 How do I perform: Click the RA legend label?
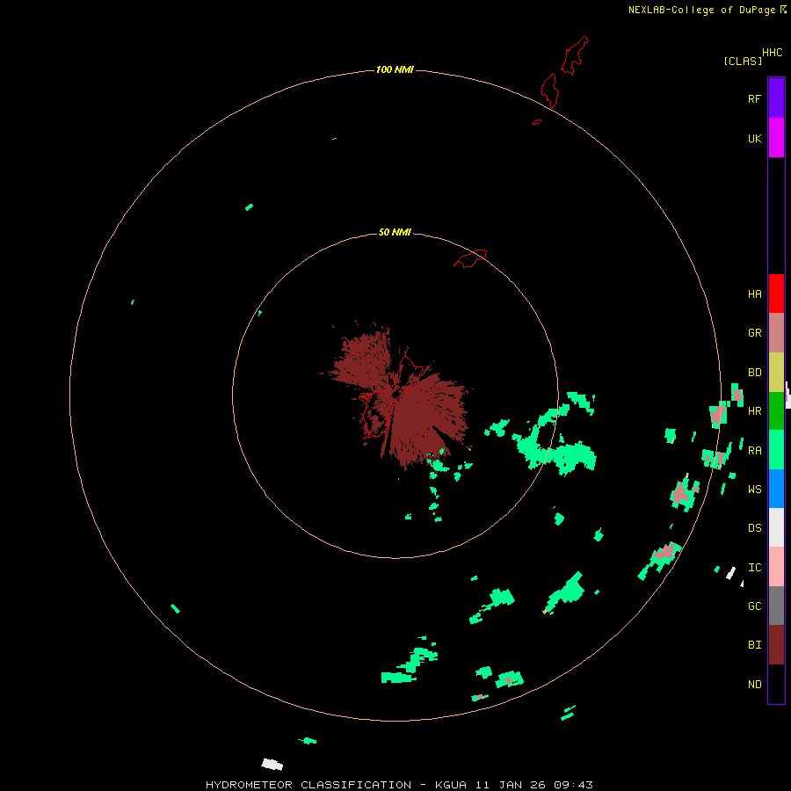coord(755,451)
